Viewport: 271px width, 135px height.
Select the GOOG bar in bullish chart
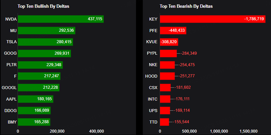coord(44,54)
